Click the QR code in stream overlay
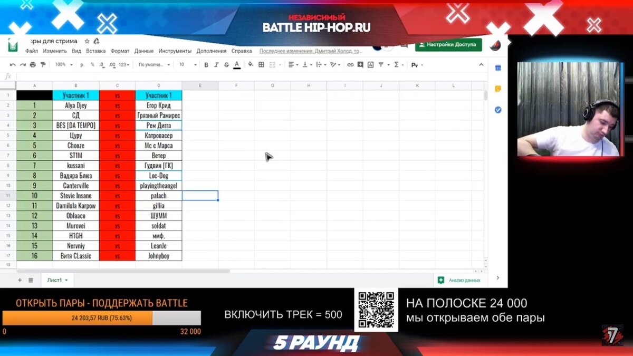The height and width of the screenshot is (356, 633). (377, 311)
